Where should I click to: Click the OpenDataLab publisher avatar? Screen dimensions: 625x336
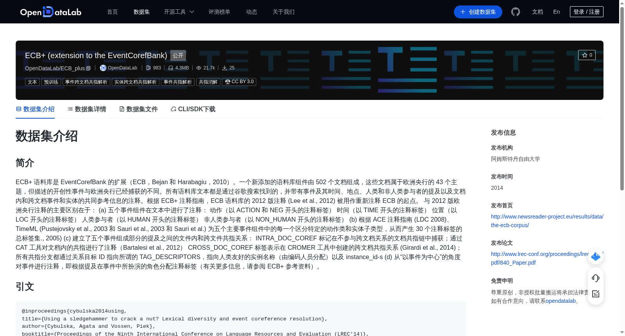[103, 68]
